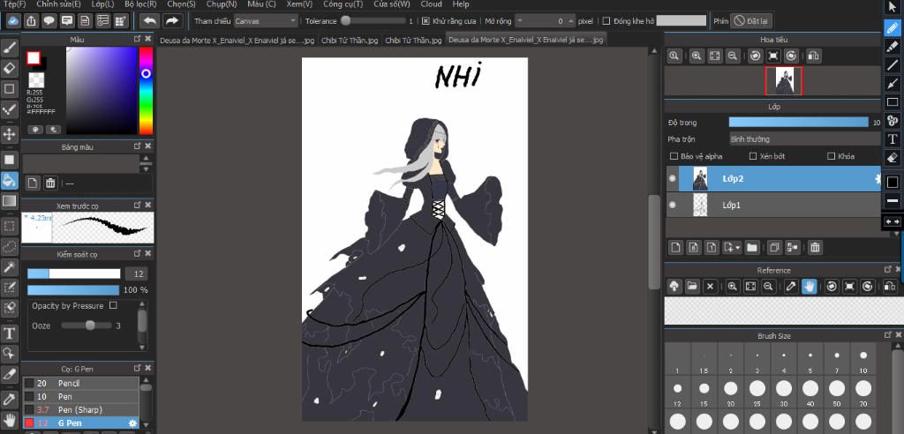Open folder icon in Reference panel

[x=693, y=287]
